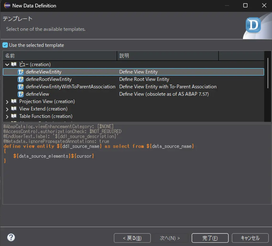Click the 次へ(N) button
This screenshot has width=272, height=246.
tap(170, 238)
